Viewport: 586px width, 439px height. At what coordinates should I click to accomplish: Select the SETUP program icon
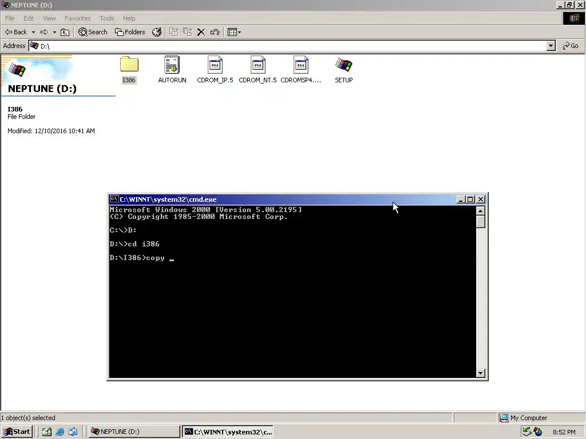click(343, 65)
